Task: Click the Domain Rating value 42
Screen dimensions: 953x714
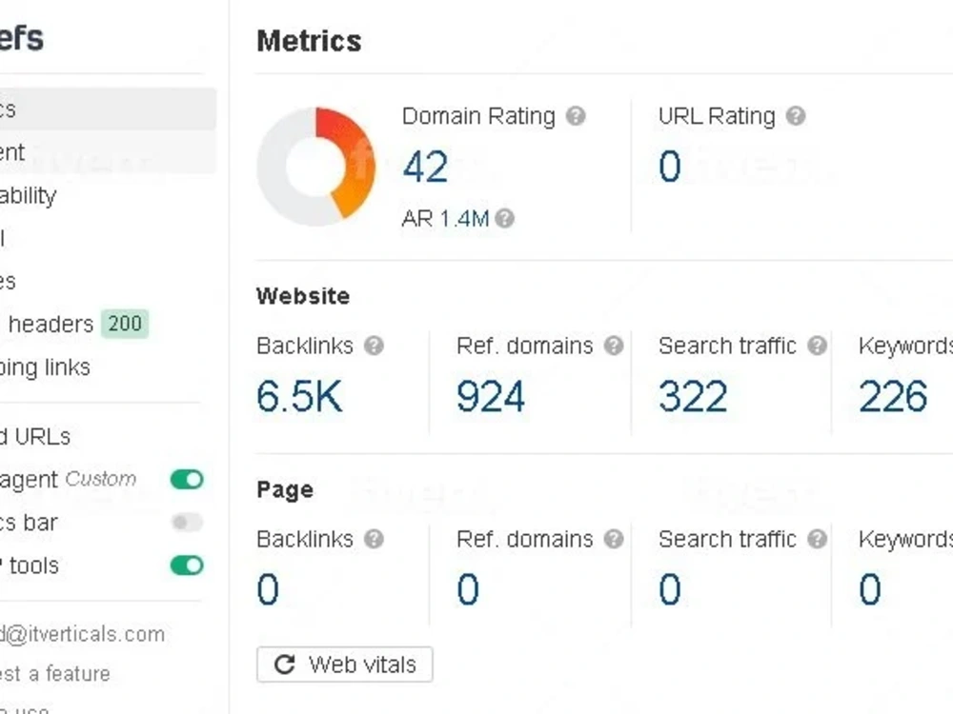Action: [425, 167]
